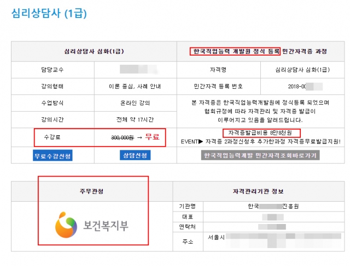This screenshot has height=266, width=350.
Task: Click the 담당교수 label cell
Action: pyautogui.click(x=52, y=70)
